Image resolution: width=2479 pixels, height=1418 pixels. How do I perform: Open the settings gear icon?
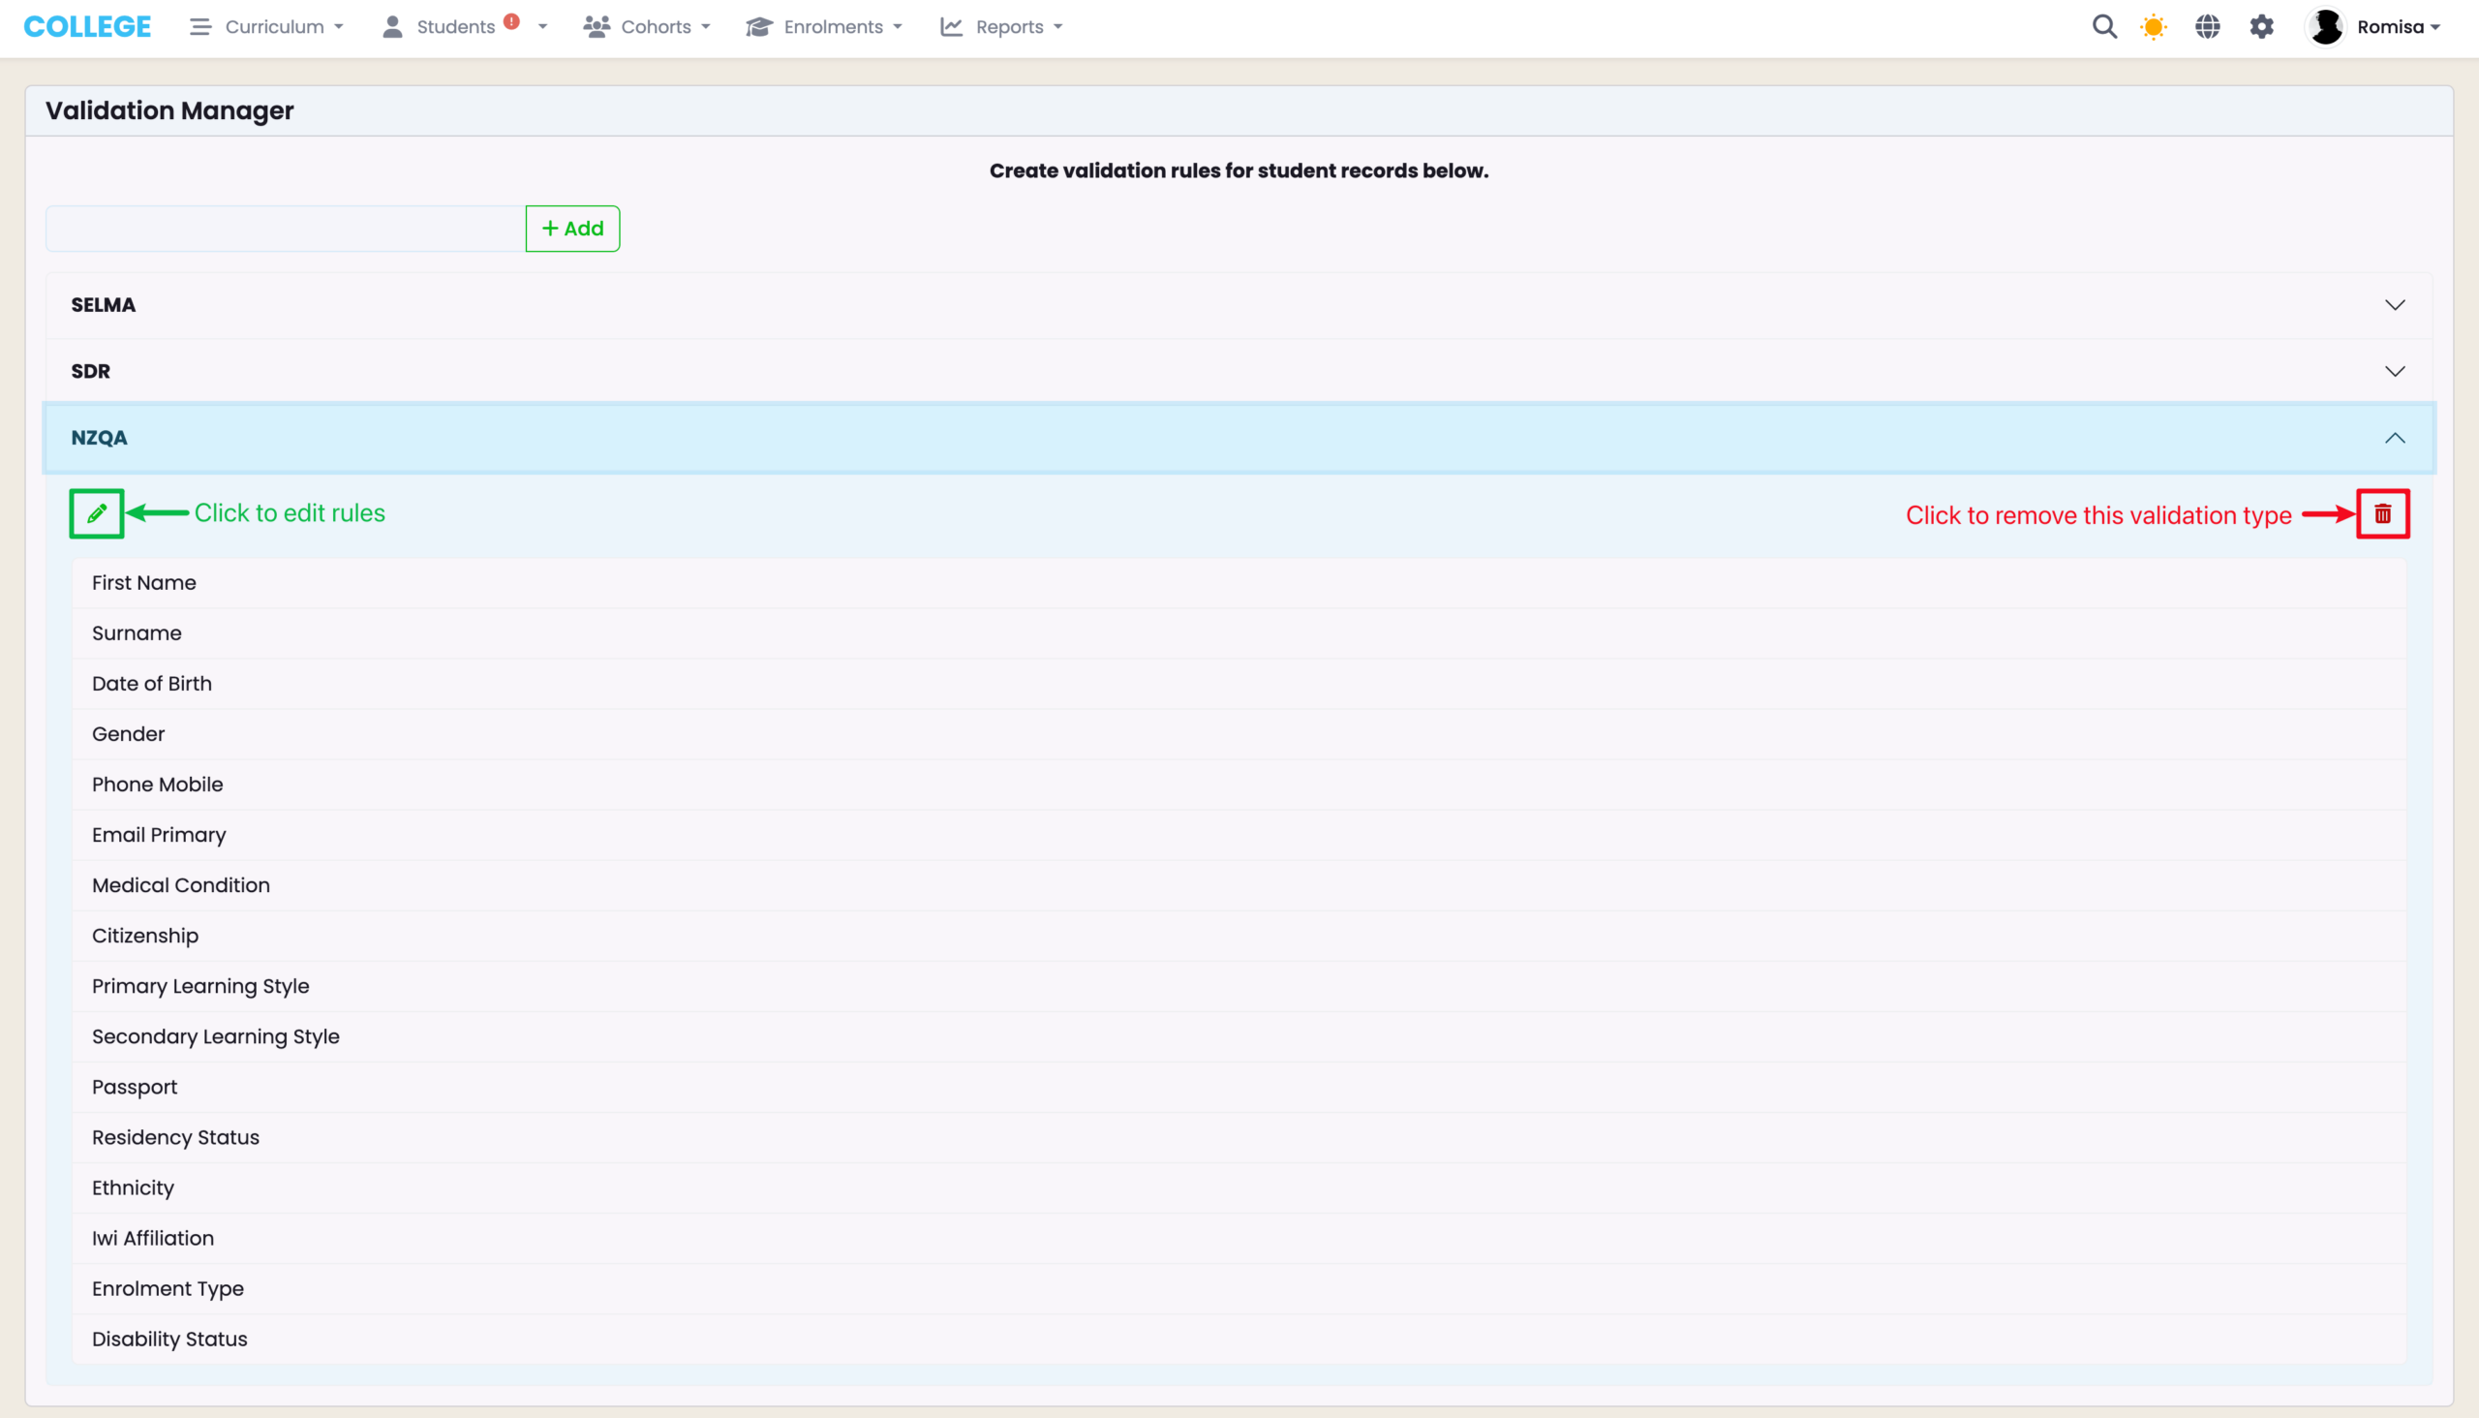pos(2261,27)
